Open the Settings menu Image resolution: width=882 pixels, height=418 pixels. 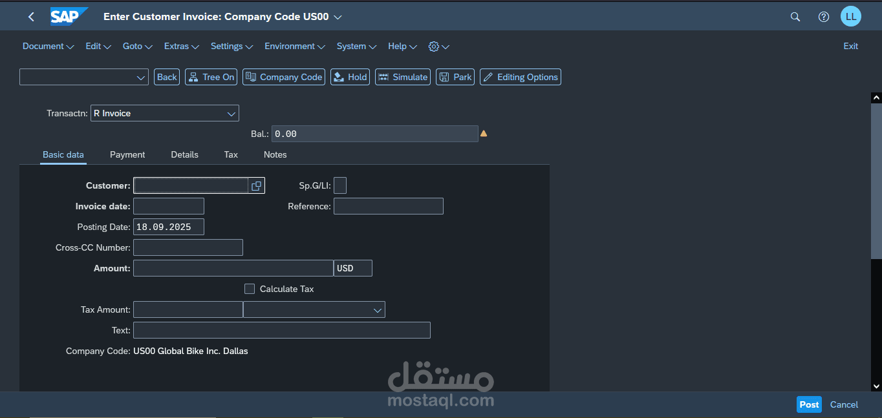(232, 47)
